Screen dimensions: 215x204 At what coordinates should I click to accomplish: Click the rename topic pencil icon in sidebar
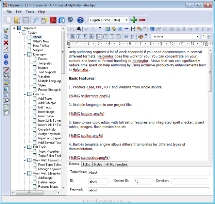pyautogui.click(x=6, y=49)
